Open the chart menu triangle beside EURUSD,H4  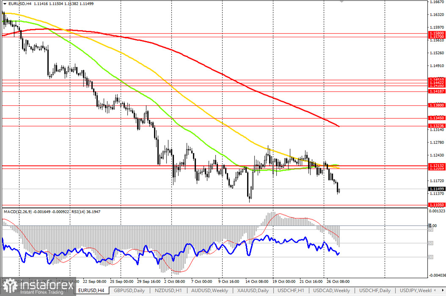[5, 4]
